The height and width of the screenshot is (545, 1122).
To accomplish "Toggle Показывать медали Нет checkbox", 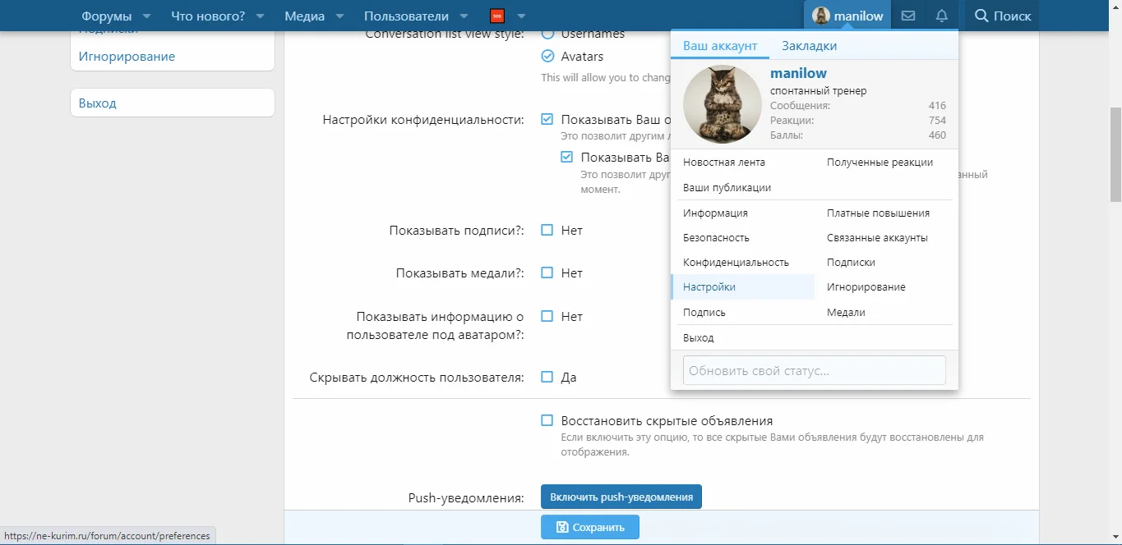I will 547,272.
